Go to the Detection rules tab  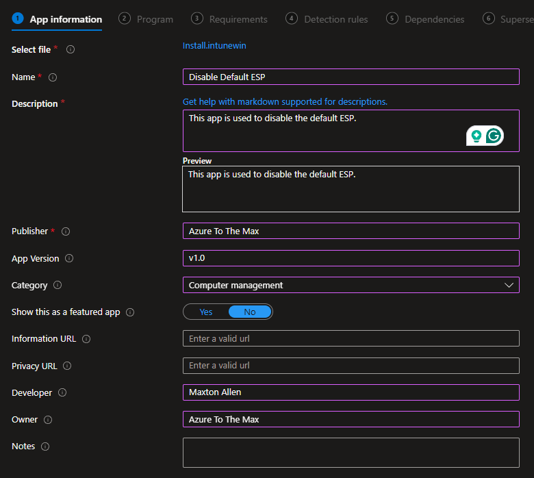coord(327,19)
